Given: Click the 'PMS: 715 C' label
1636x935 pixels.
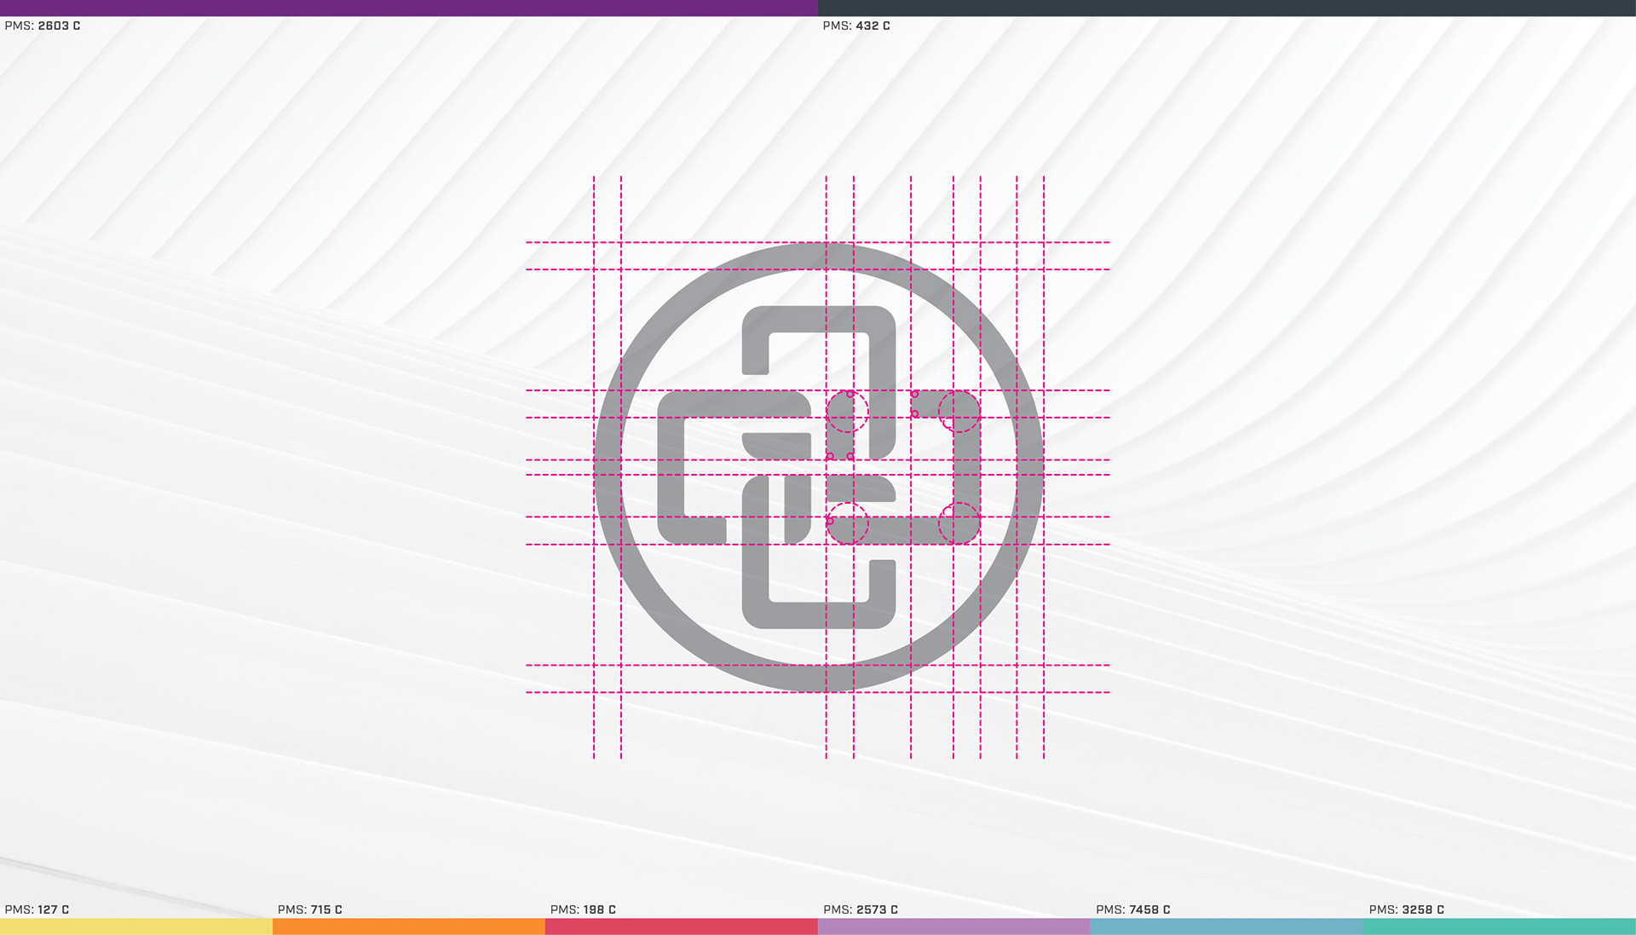Looking at the screenshot, I should coord(310,909).
